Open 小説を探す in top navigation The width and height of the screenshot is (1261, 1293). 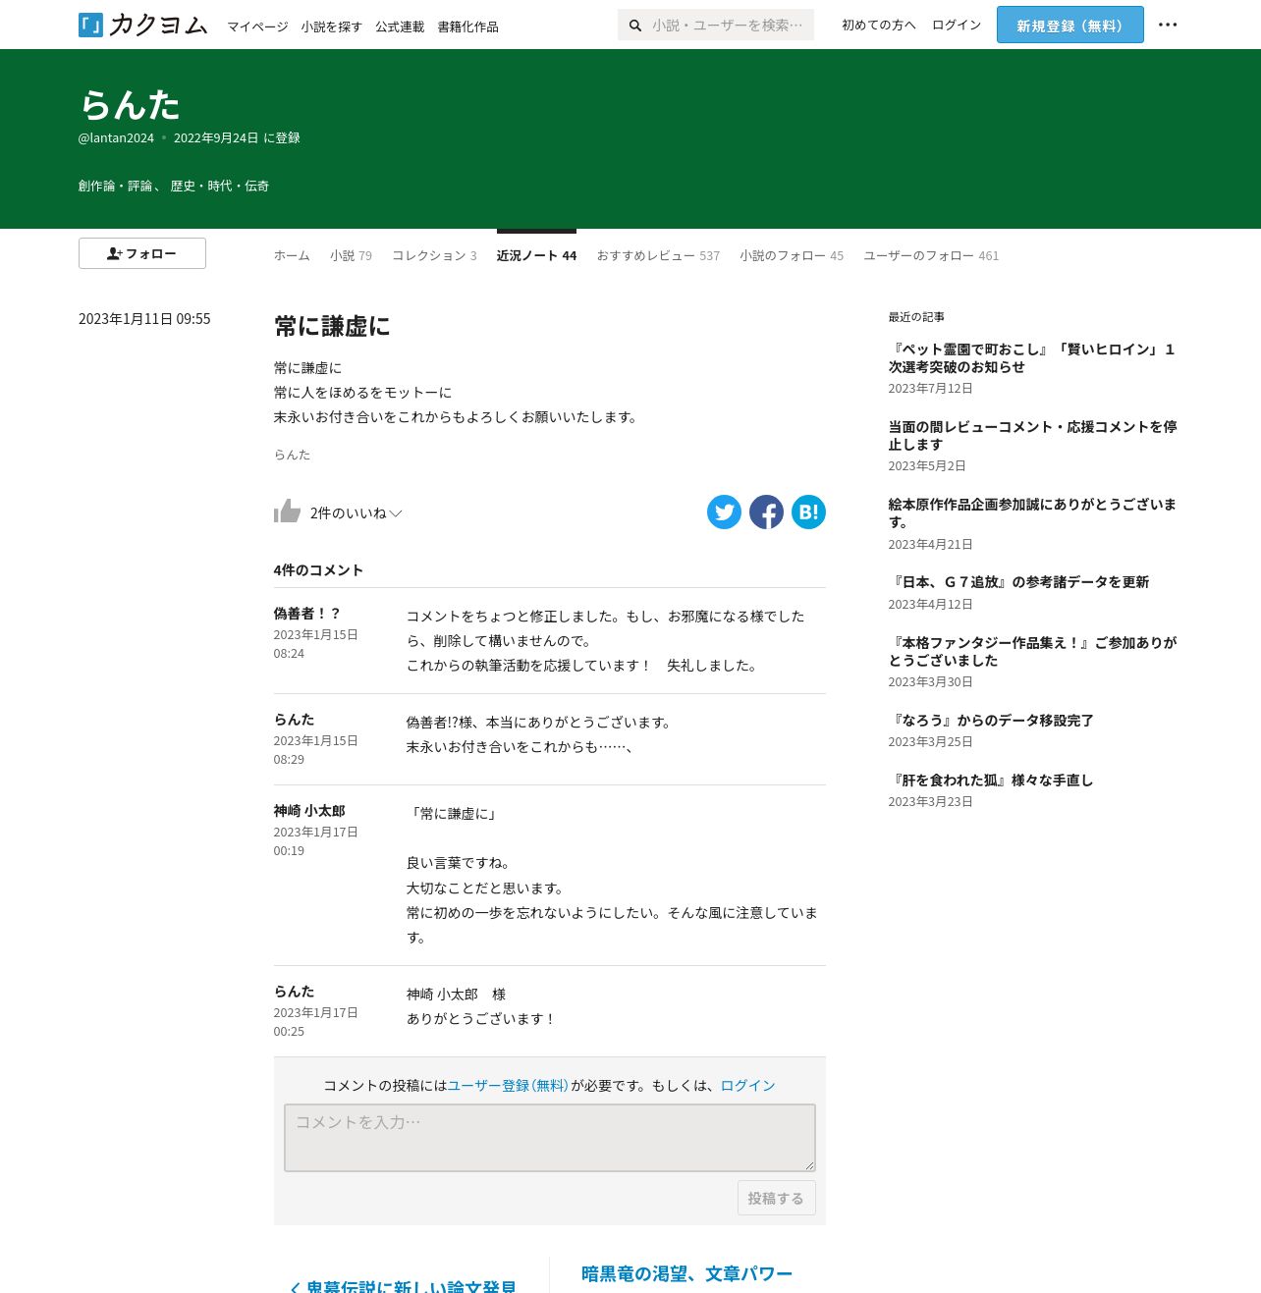pos(331,27)
